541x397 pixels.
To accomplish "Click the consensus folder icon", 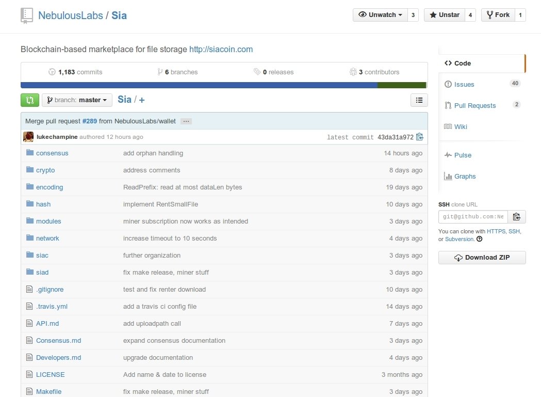I will [x=30, y=153].
